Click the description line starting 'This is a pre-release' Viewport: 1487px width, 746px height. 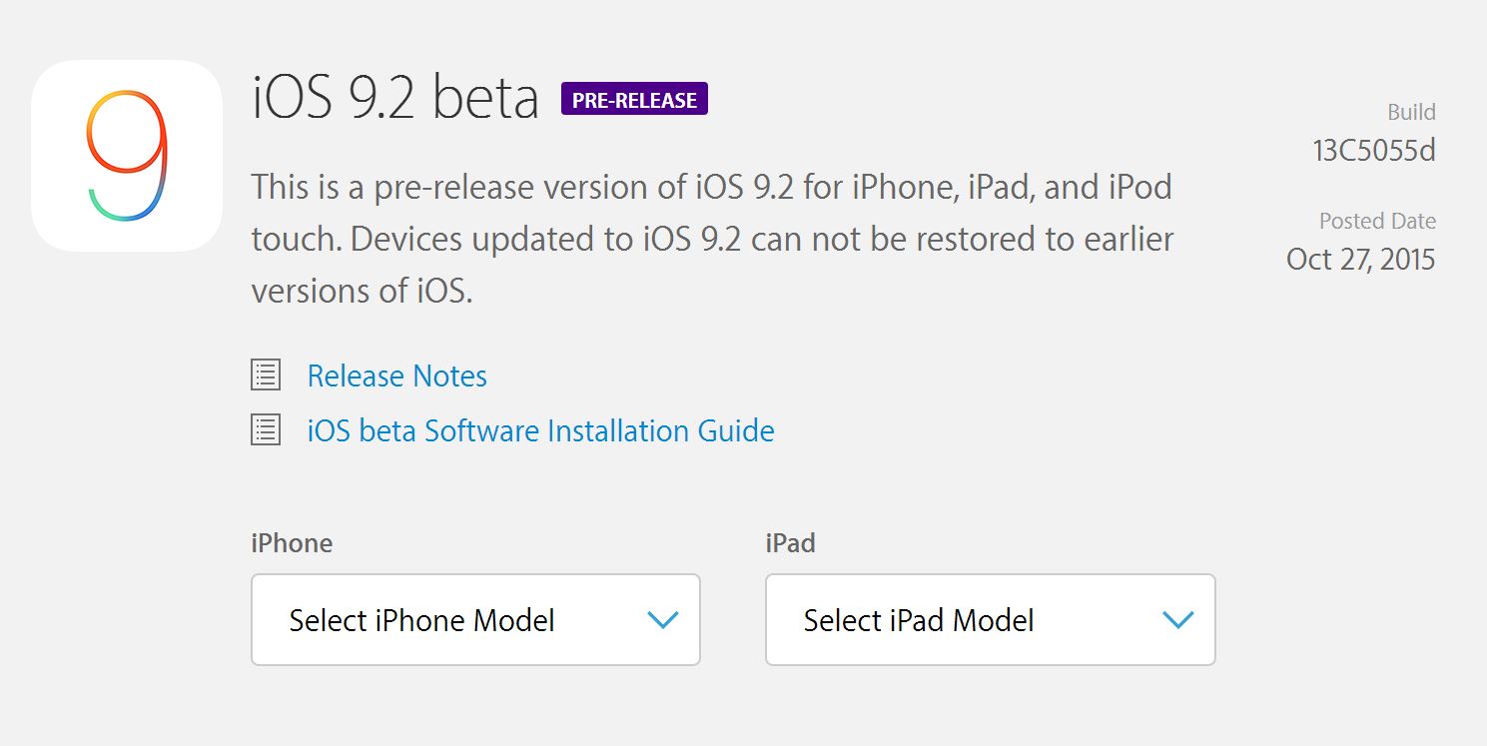(711, 187)
